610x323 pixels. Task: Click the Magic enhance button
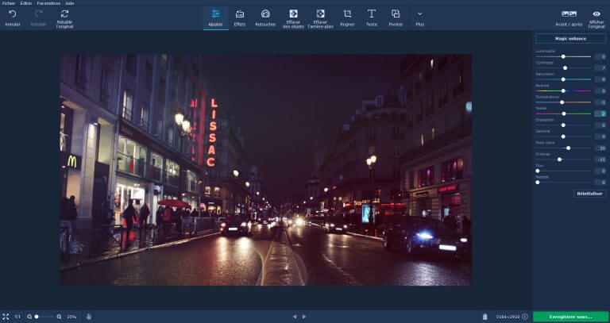click(x=570, y=38)
